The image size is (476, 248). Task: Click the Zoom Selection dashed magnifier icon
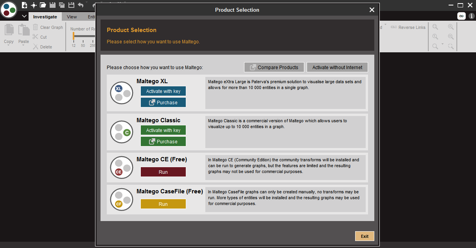pyautogui.click(x=451, y=46)
